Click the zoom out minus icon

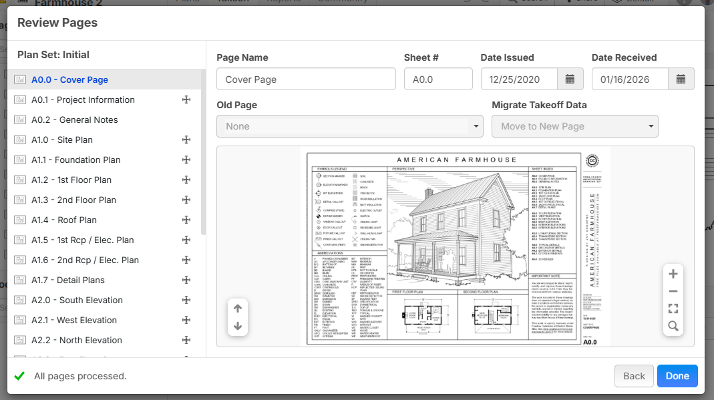[673, 291]
